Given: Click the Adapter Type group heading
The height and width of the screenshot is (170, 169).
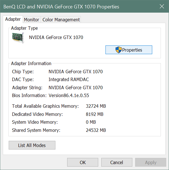Looking at the screenshot, I should pyautogui.click(x=24, y=28).
